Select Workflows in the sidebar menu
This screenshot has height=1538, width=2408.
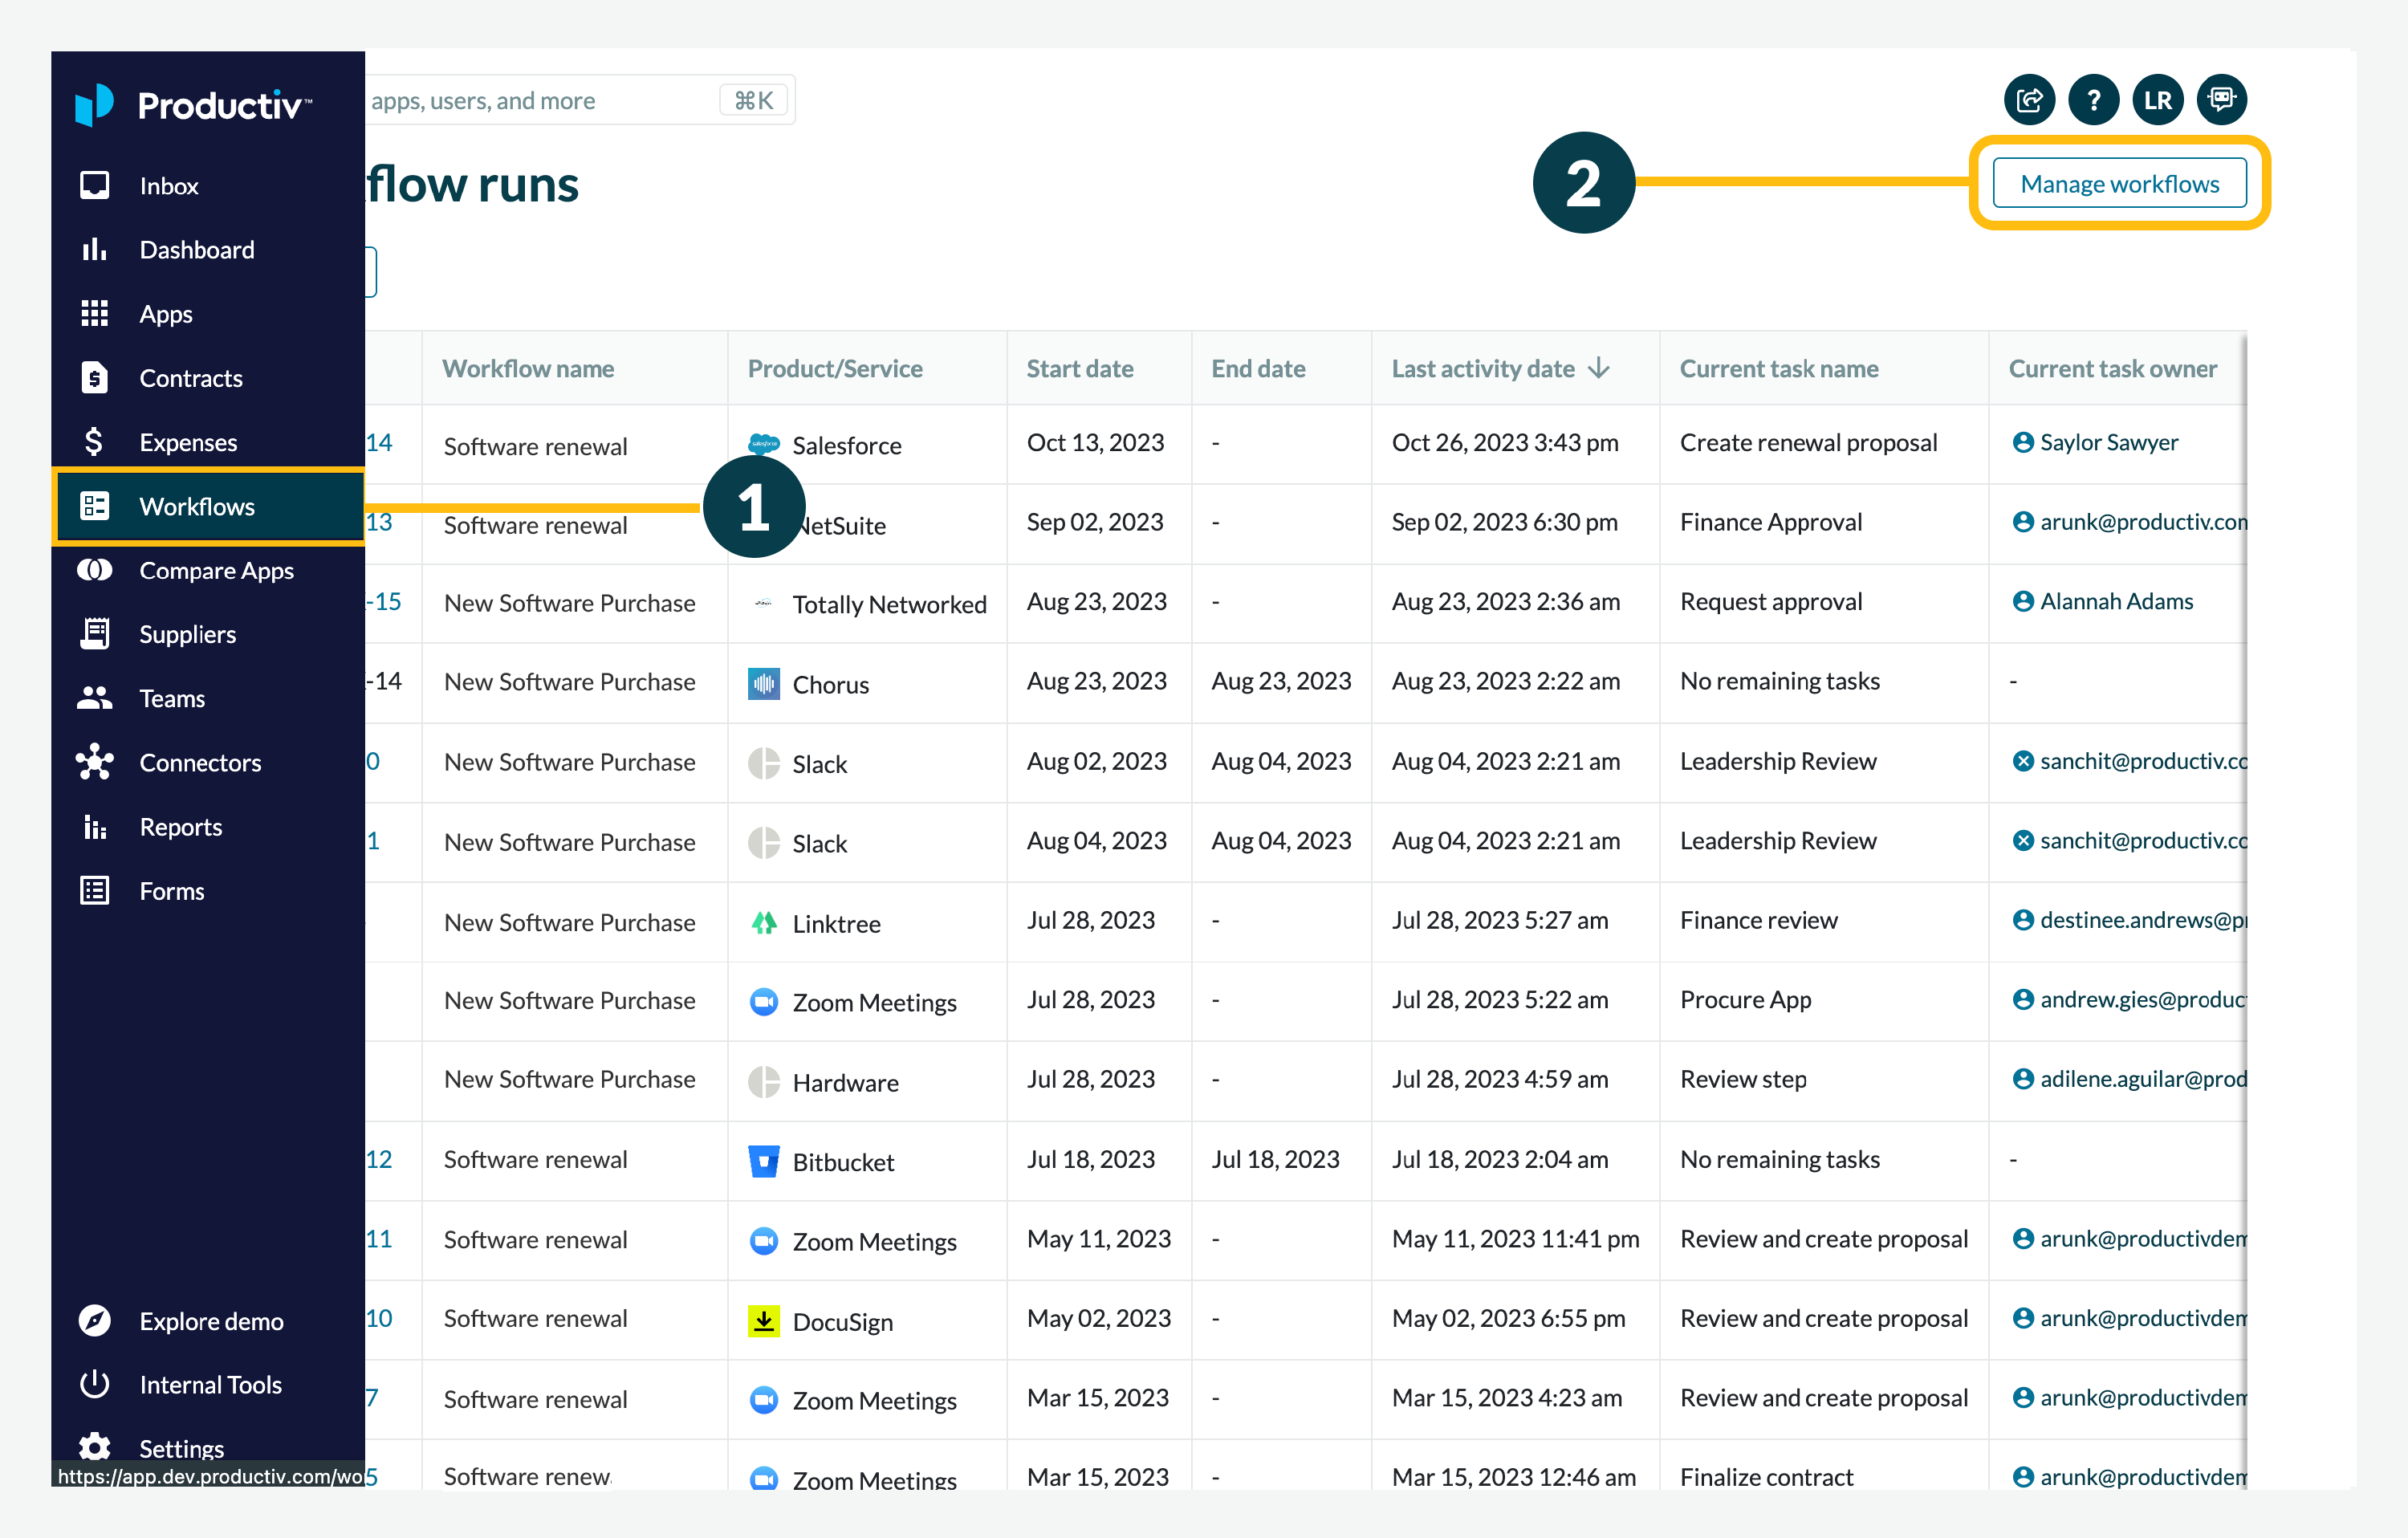[197, 506]
